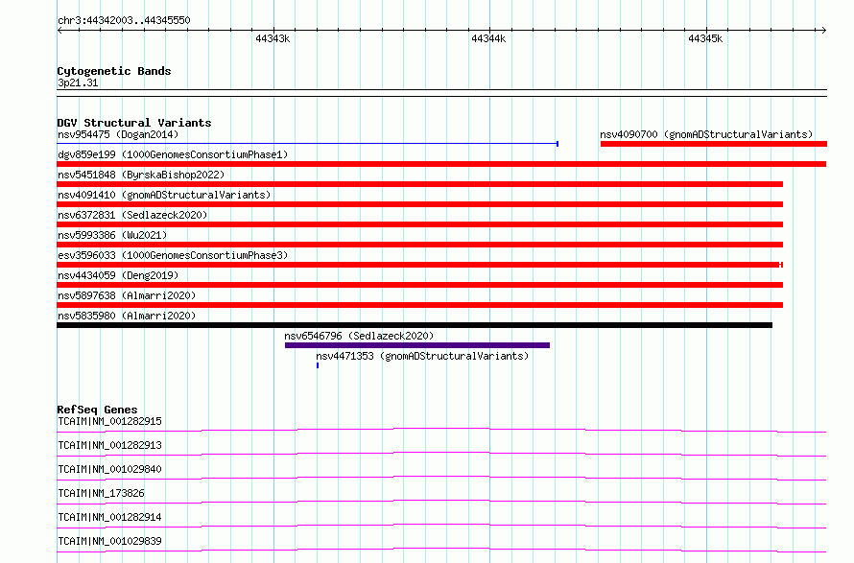
Task: Click the red bar under nsv4091410
Action: tap(420, 204)
